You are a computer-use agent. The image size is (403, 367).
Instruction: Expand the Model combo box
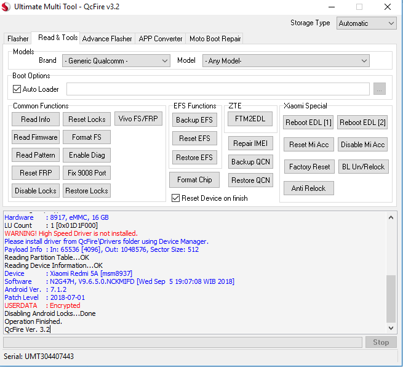(x=286, y=61)
